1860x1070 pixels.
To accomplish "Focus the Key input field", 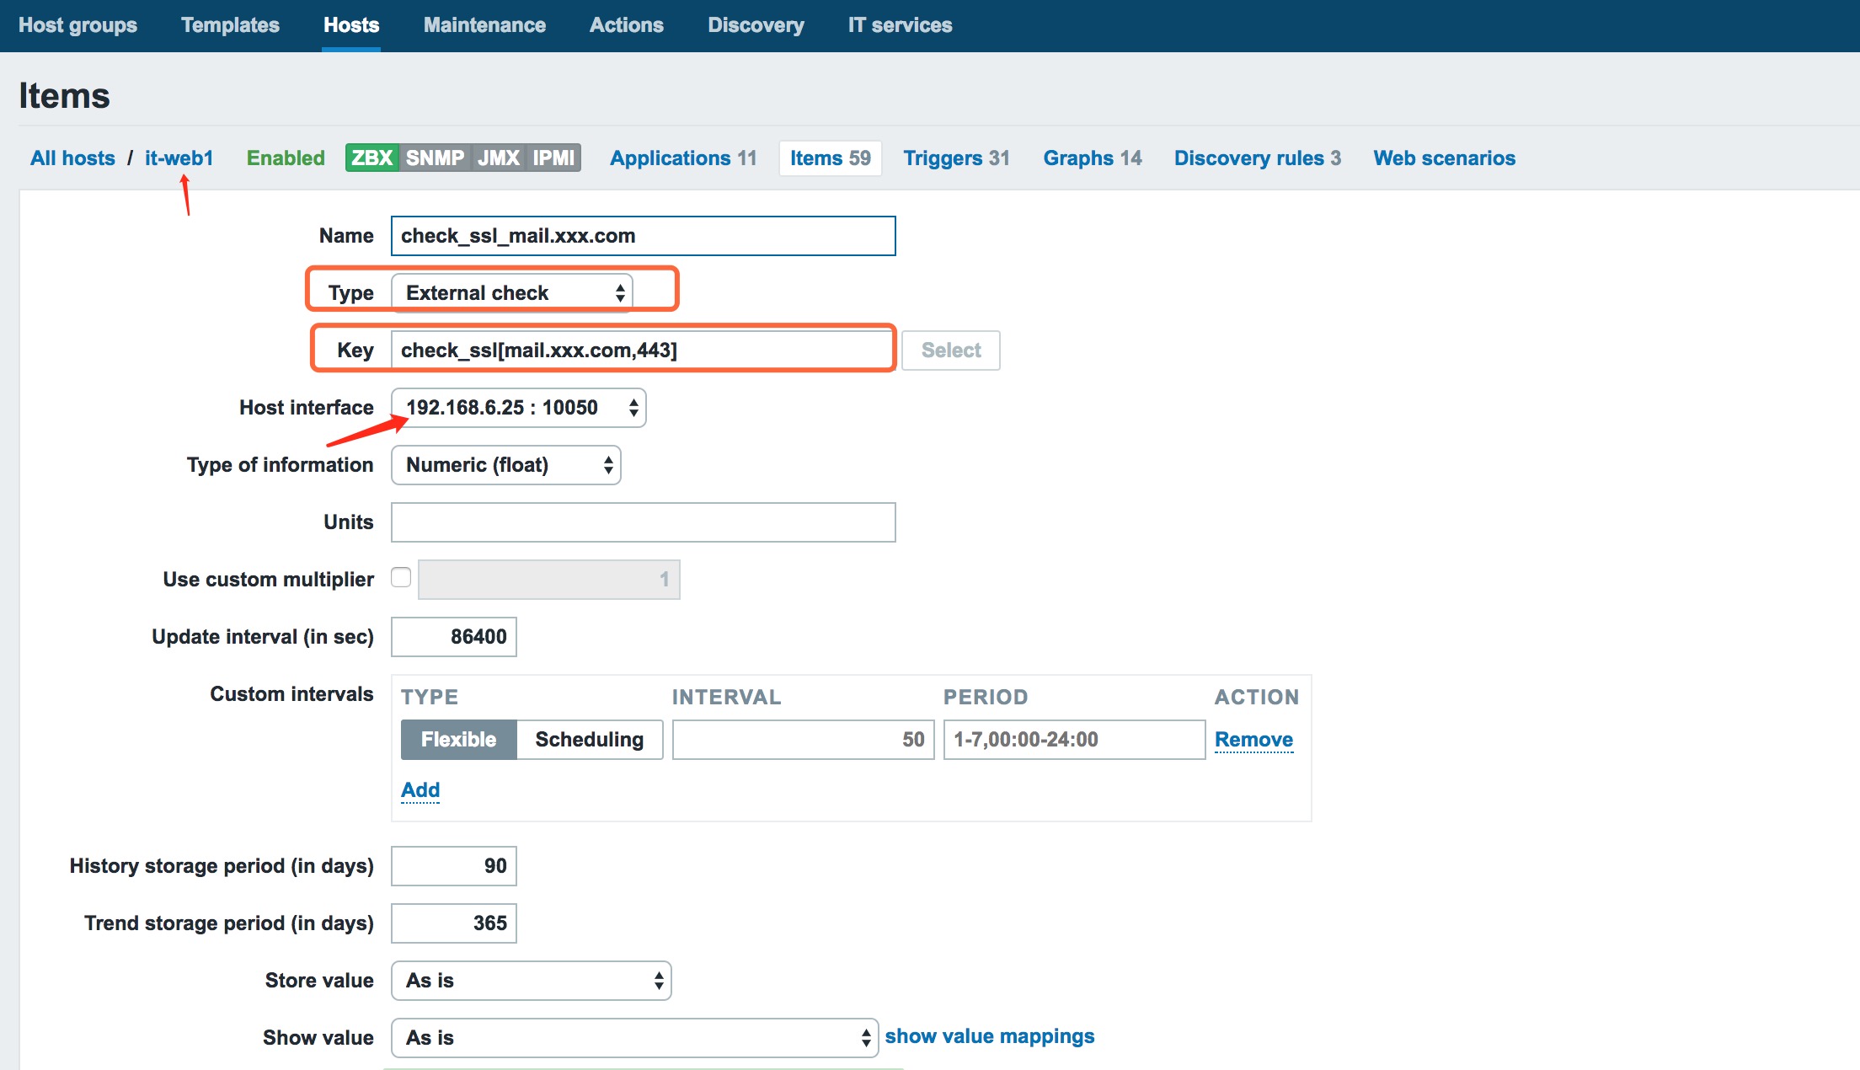I will pyautogui.click(x=643, y=350).
